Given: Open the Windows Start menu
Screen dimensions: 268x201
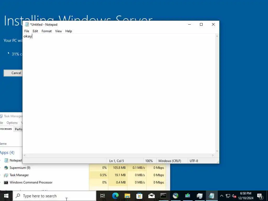Looking at the screenshot, I should (x=6, y=196).
